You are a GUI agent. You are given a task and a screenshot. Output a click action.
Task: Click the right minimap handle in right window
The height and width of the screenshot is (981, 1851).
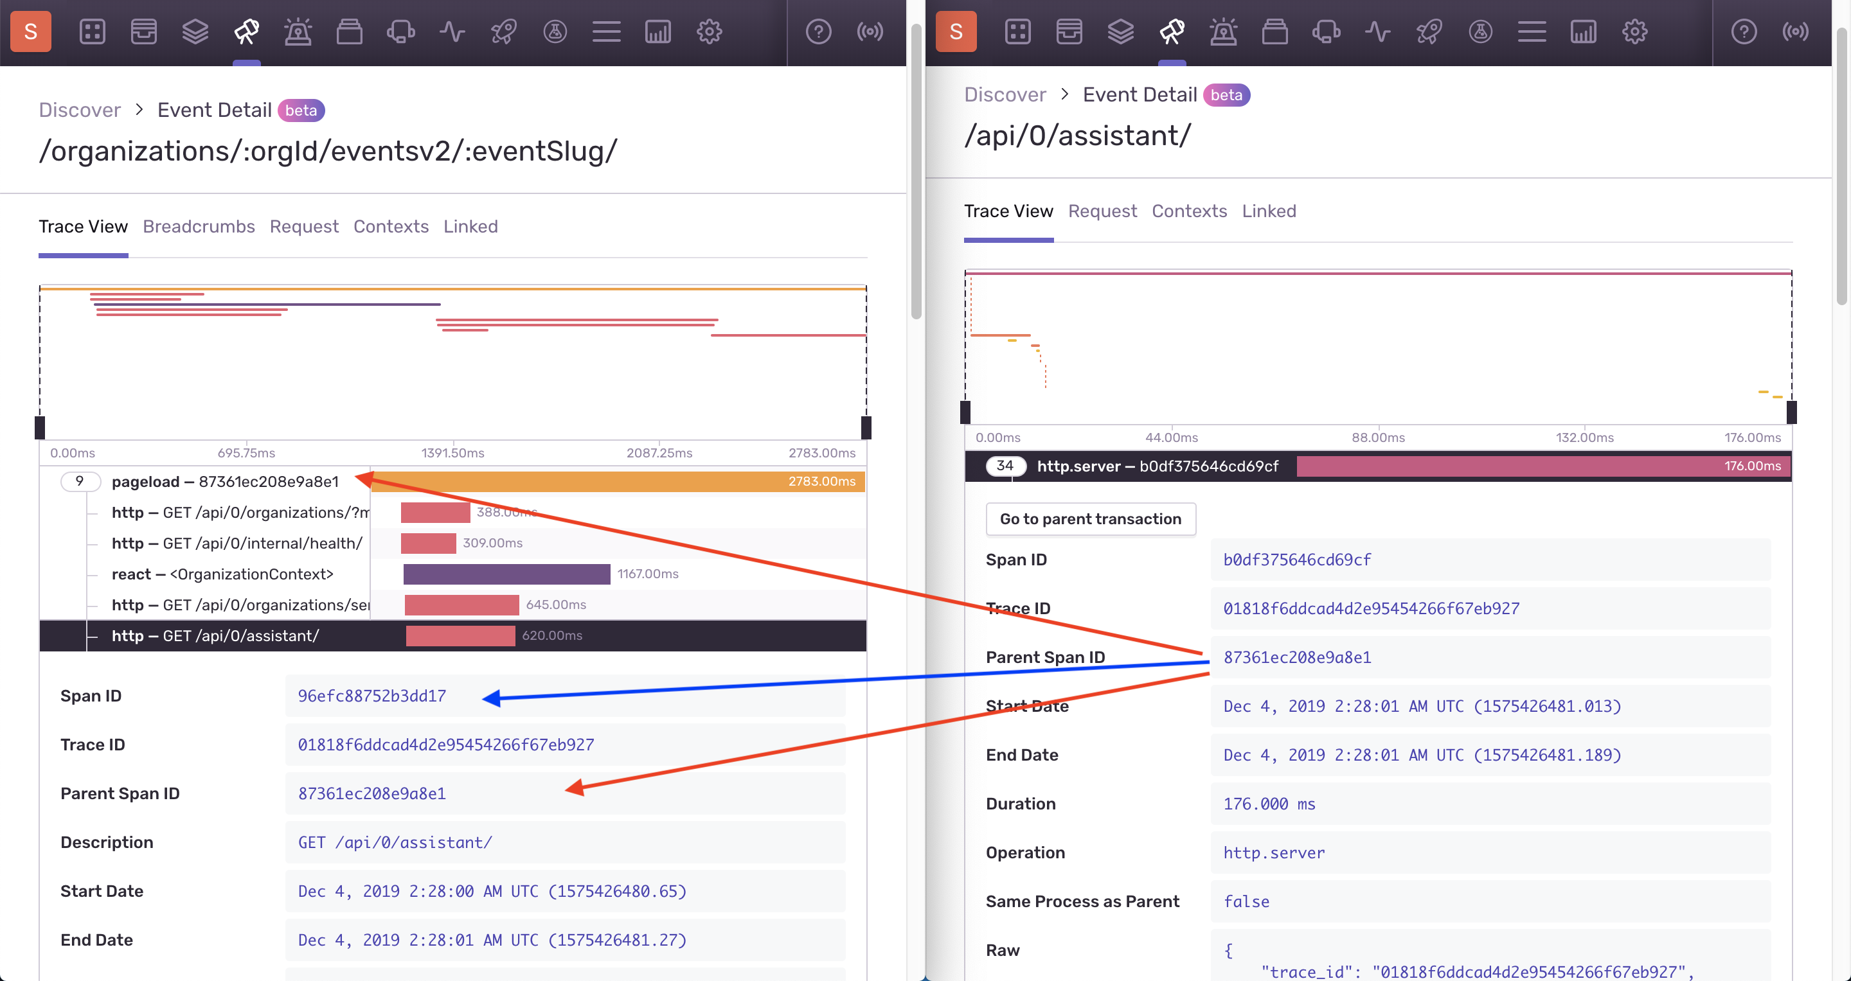(1791, 412)
